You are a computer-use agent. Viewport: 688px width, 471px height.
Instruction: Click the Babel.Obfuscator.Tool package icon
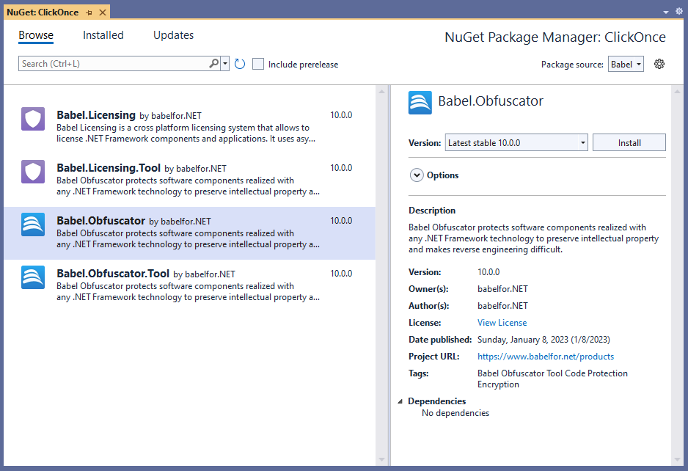tap(33, 277)
